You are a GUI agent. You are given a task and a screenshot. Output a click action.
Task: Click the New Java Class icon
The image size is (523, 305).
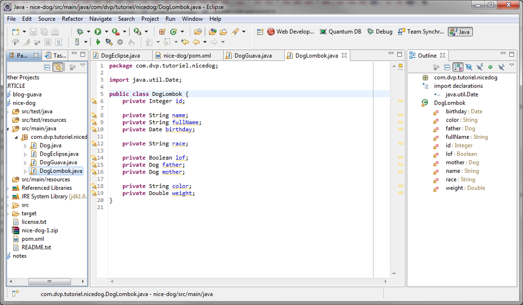[x=174, y=32]
